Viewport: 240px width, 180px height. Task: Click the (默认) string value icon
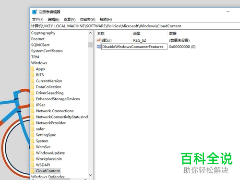click(x=99, y=40)
